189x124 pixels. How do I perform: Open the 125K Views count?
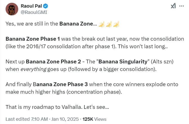(x=95, y=119)
